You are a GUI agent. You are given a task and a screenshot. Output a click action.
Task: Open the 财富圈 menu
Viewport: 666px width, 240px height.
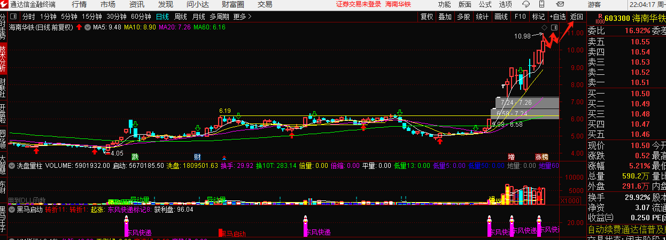click(x=233, y=4)
